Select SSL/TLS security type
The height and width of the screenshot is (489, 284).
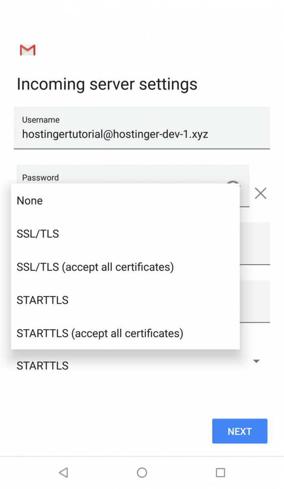click(125, 234)
